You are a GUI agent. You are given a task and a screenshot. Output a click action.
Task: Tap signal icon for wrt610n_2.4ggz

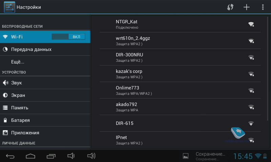pyautogui.click(x=251, y=40)
